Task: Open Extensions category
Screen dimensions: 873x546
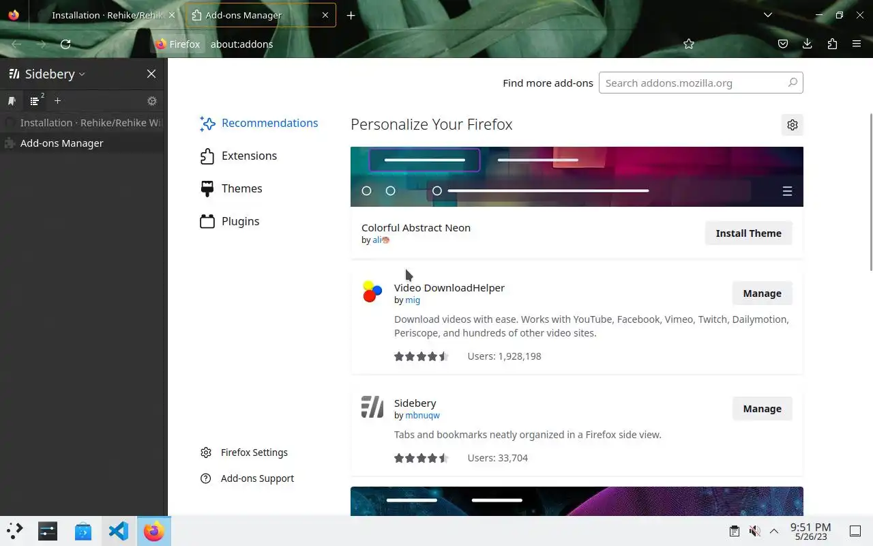Action: (x=239, y=156)
